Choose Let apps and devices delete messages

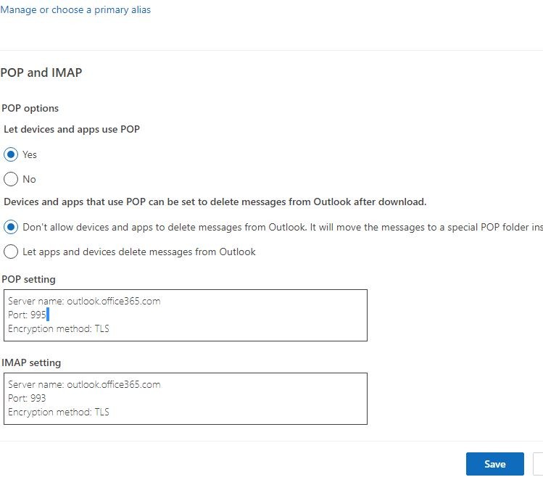[x=11, y=252]
